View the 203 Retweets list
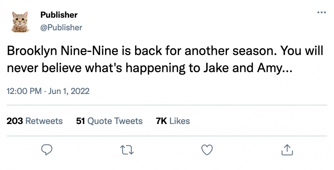The width and height of the screenshot is (334, 170). pyautogui.click(x=35, y=121)
